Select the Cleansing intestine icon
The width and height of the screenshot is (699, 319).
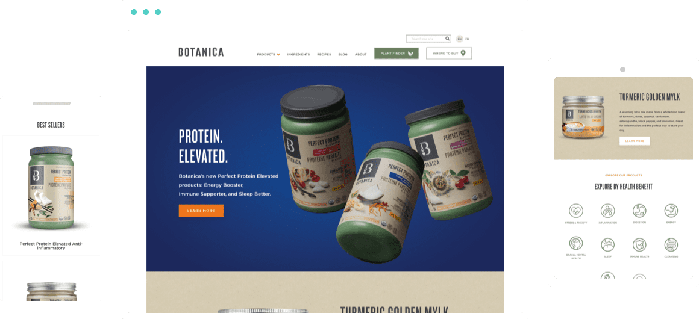671,244
